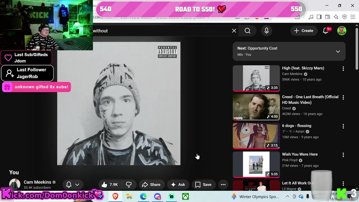The width and height of the screenshot is (359, 202).
Task: Click the video title 'You'
Action: point(14,173)
